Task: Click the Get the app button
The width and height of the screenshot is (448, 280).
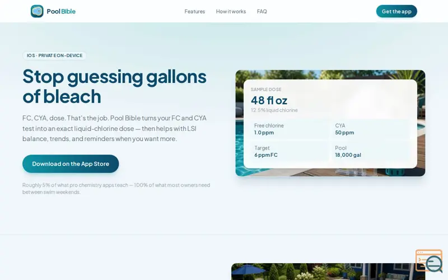Action: point(396,11)
